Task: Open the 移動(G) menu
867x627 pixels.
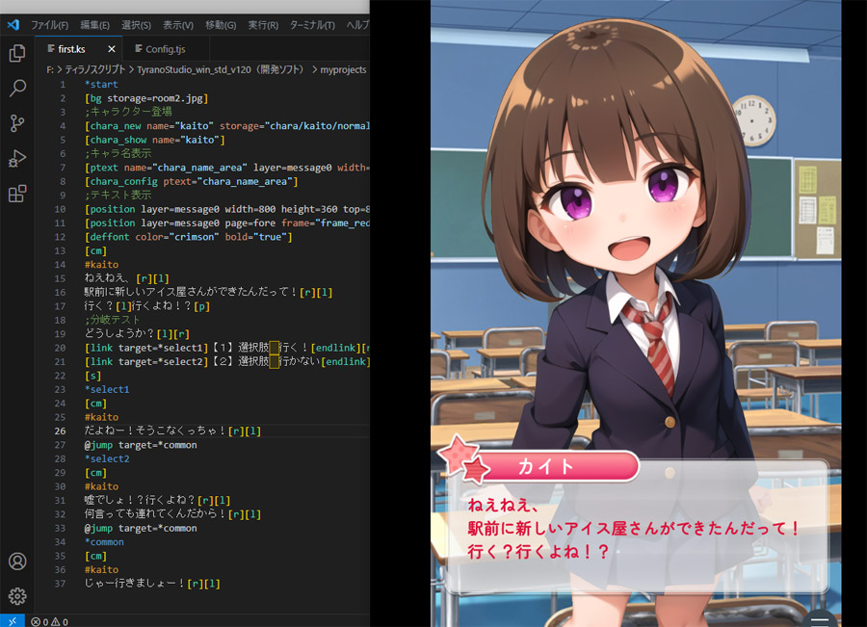Action: click(221, 25)
